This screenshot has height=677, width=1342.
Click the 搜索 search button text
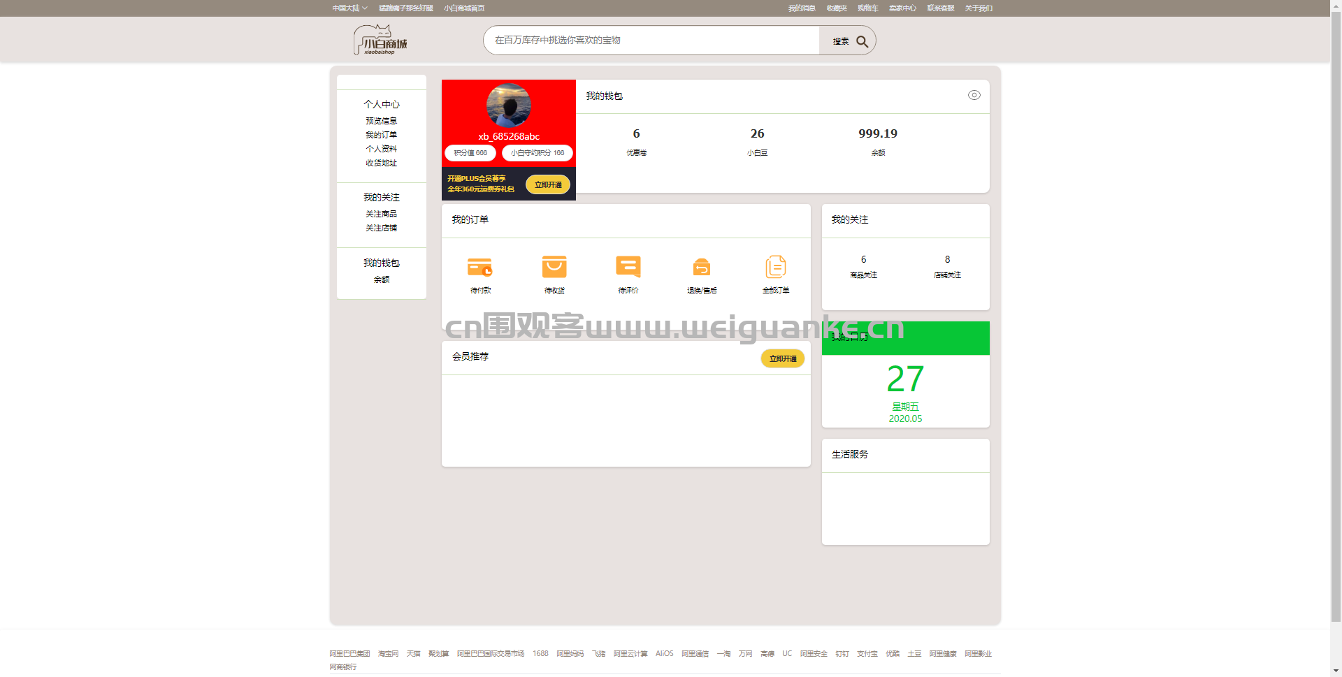pos(841,41)
